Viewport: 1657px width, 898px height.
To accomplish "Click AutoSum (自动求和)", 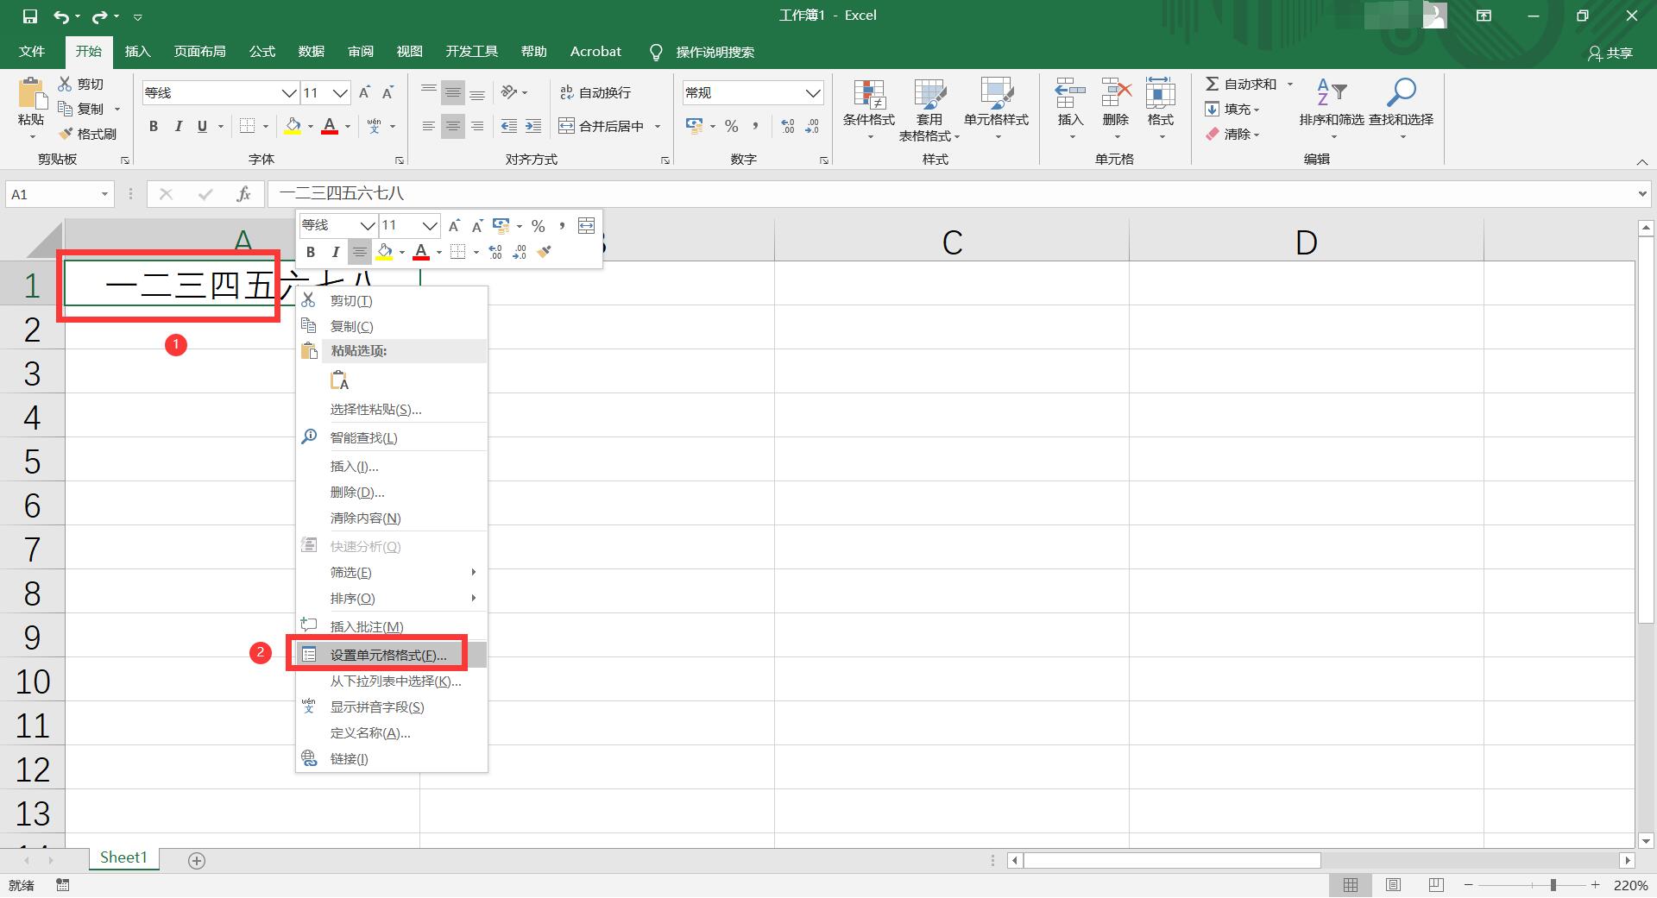I will [x=1241, y=84].
